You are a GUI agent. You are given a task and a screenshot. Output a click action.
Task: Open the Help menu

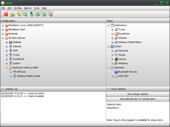pyautogui.click(x=44, y=8)
